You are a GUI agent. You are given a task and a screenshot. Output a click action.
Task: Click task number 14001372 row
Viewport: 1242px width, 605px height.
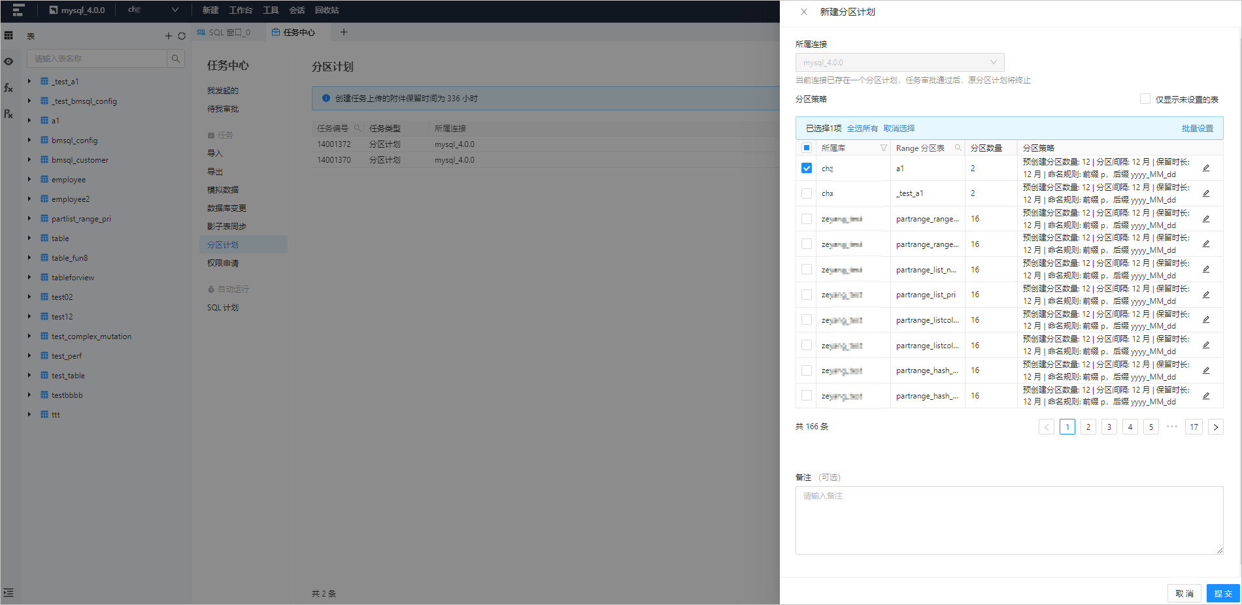545,144
